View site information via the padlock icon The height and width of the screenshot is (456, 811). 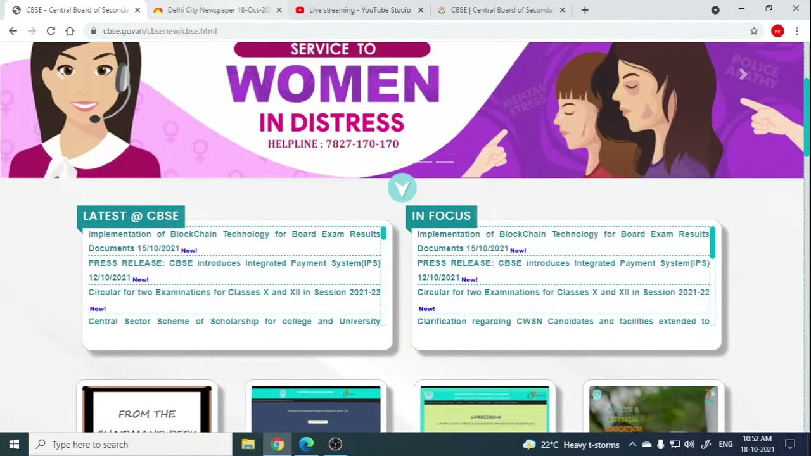[94, 31]
